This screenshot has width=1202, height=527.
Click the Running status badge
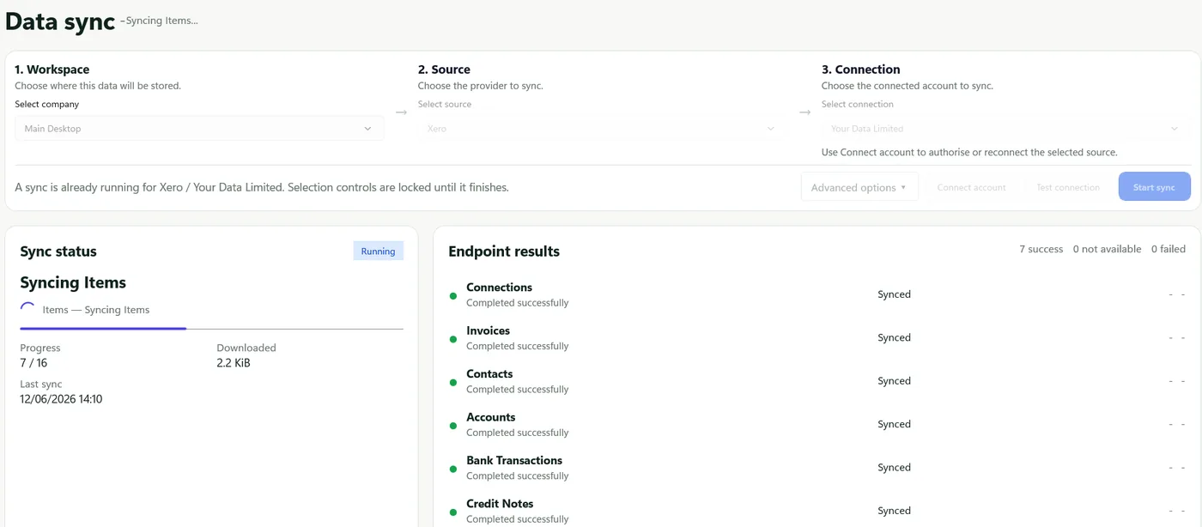point(378,251)
